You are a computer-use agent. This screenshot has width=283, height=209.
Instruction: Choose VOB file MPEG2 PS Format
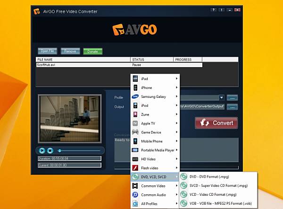(218, 203)
